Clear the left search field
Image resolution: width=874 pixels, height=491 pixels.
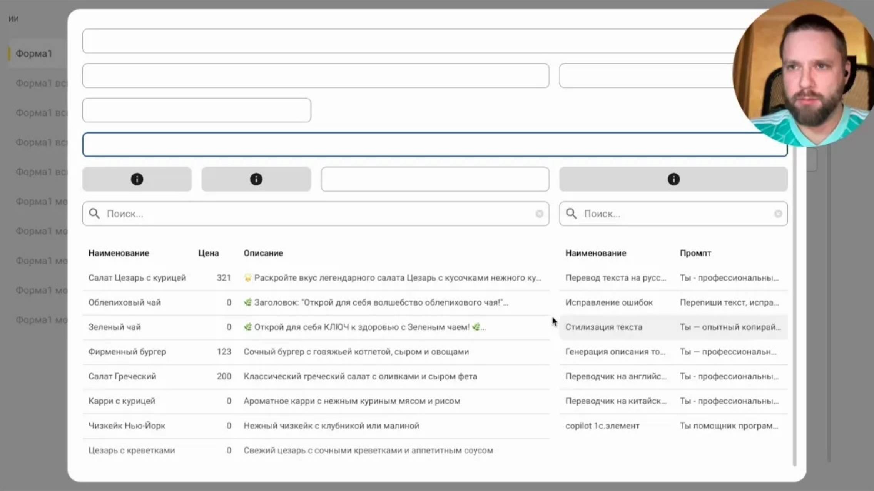click(539, 214)
